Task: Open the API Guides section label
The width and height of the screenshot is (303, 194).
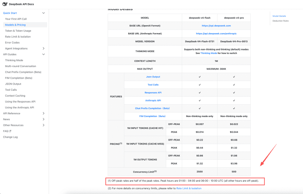Action: 10,54
